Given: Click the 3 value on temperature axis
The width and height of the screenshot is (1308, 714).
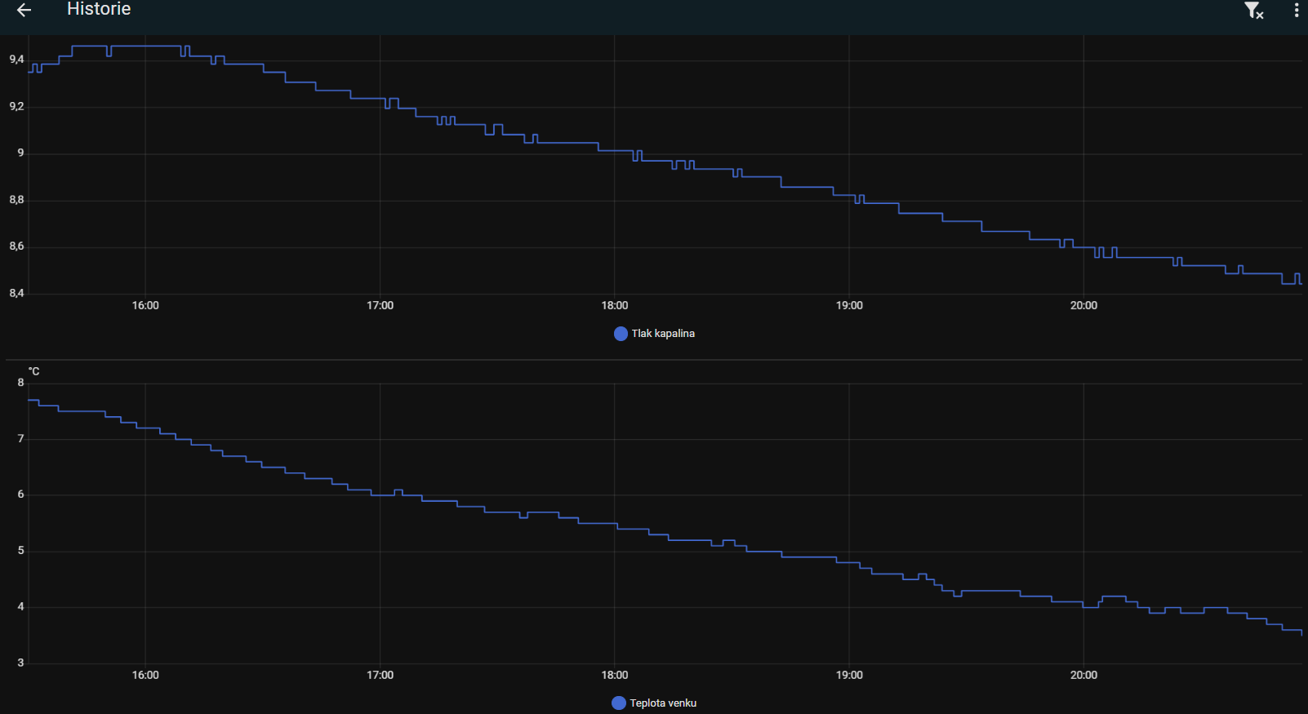Looking at the screenshot, I should click(20, 663).
